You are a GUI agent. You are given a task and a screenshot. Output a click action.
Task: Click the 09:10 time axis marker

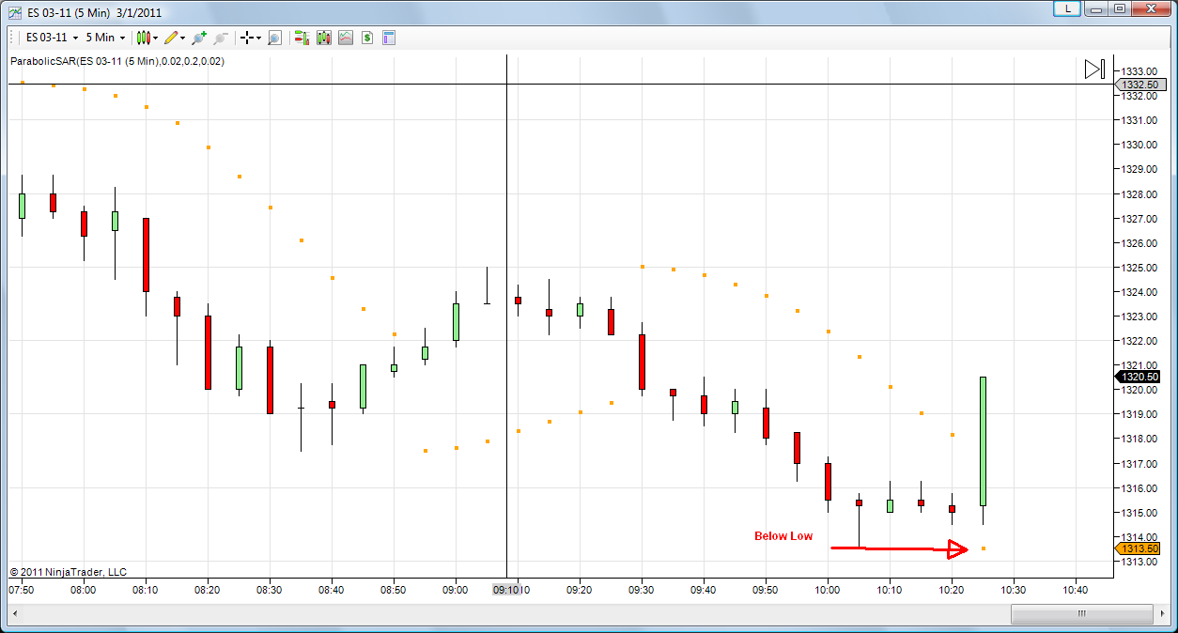pos(507,590)
